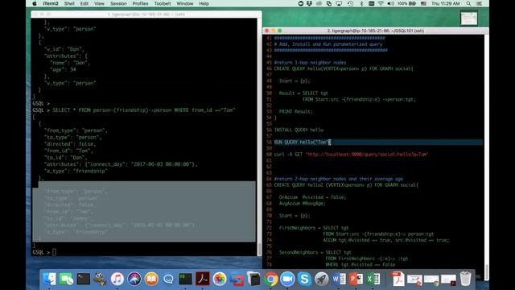
Task: Open Photos from the Dock
Action: (x=220, y=280)
